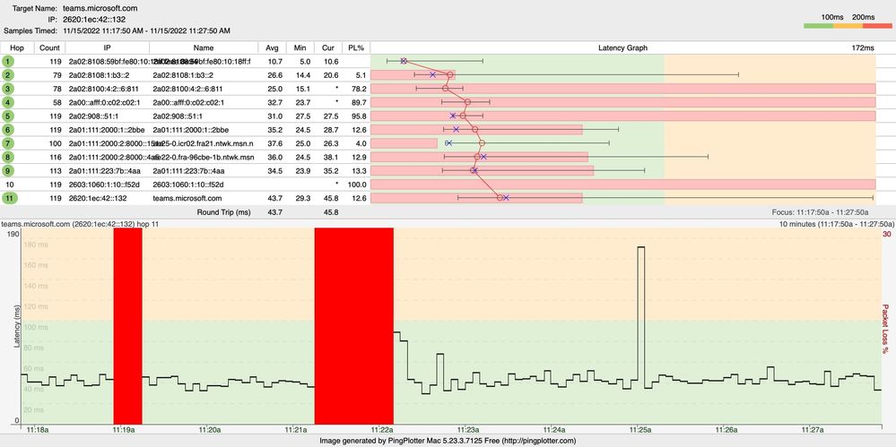This screenshot has height=447, width=896.
Task: Click the Cur column header
Action: [x=328, y=48]
